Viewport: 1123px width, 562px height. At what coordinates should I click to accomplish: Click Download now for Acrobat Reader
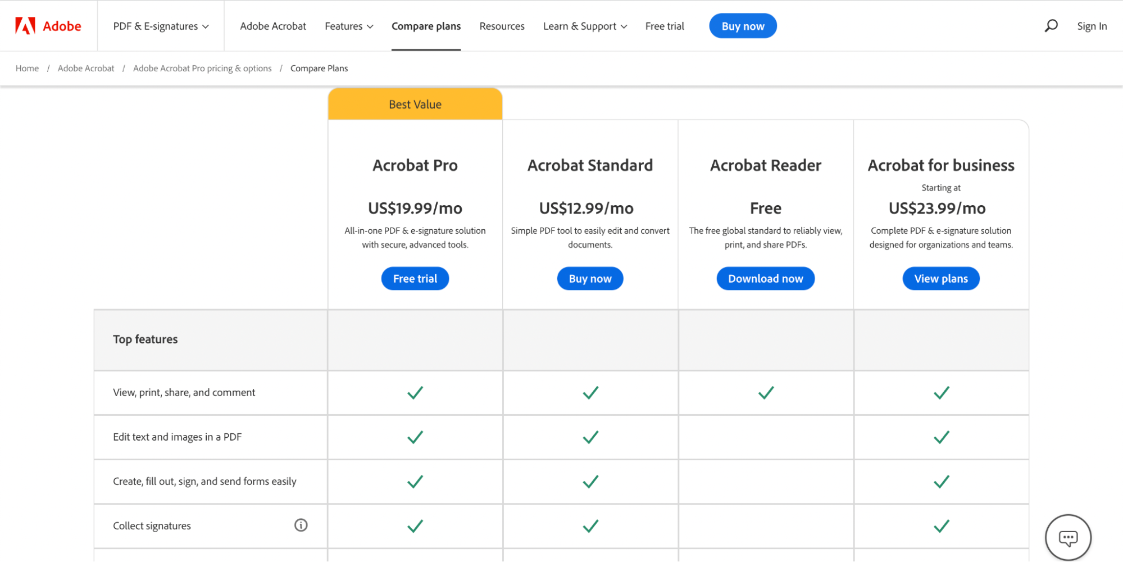(765, 279)
